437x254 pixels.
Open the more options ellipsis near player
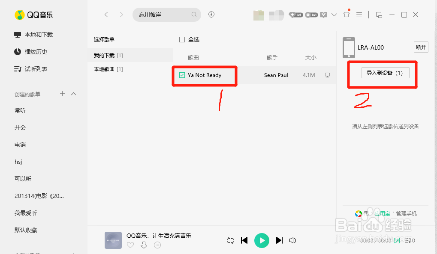(x=157, y=245)
